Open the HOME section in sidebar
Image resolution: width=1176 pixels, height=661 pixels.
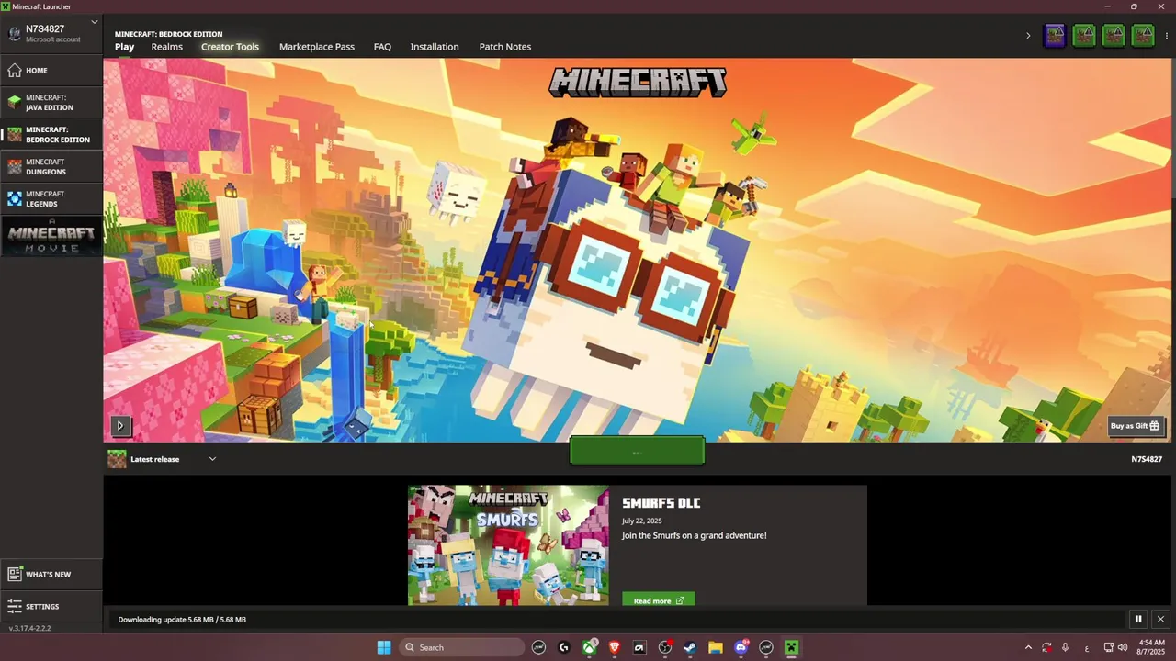pyautogui.click(x=51, y=70)
